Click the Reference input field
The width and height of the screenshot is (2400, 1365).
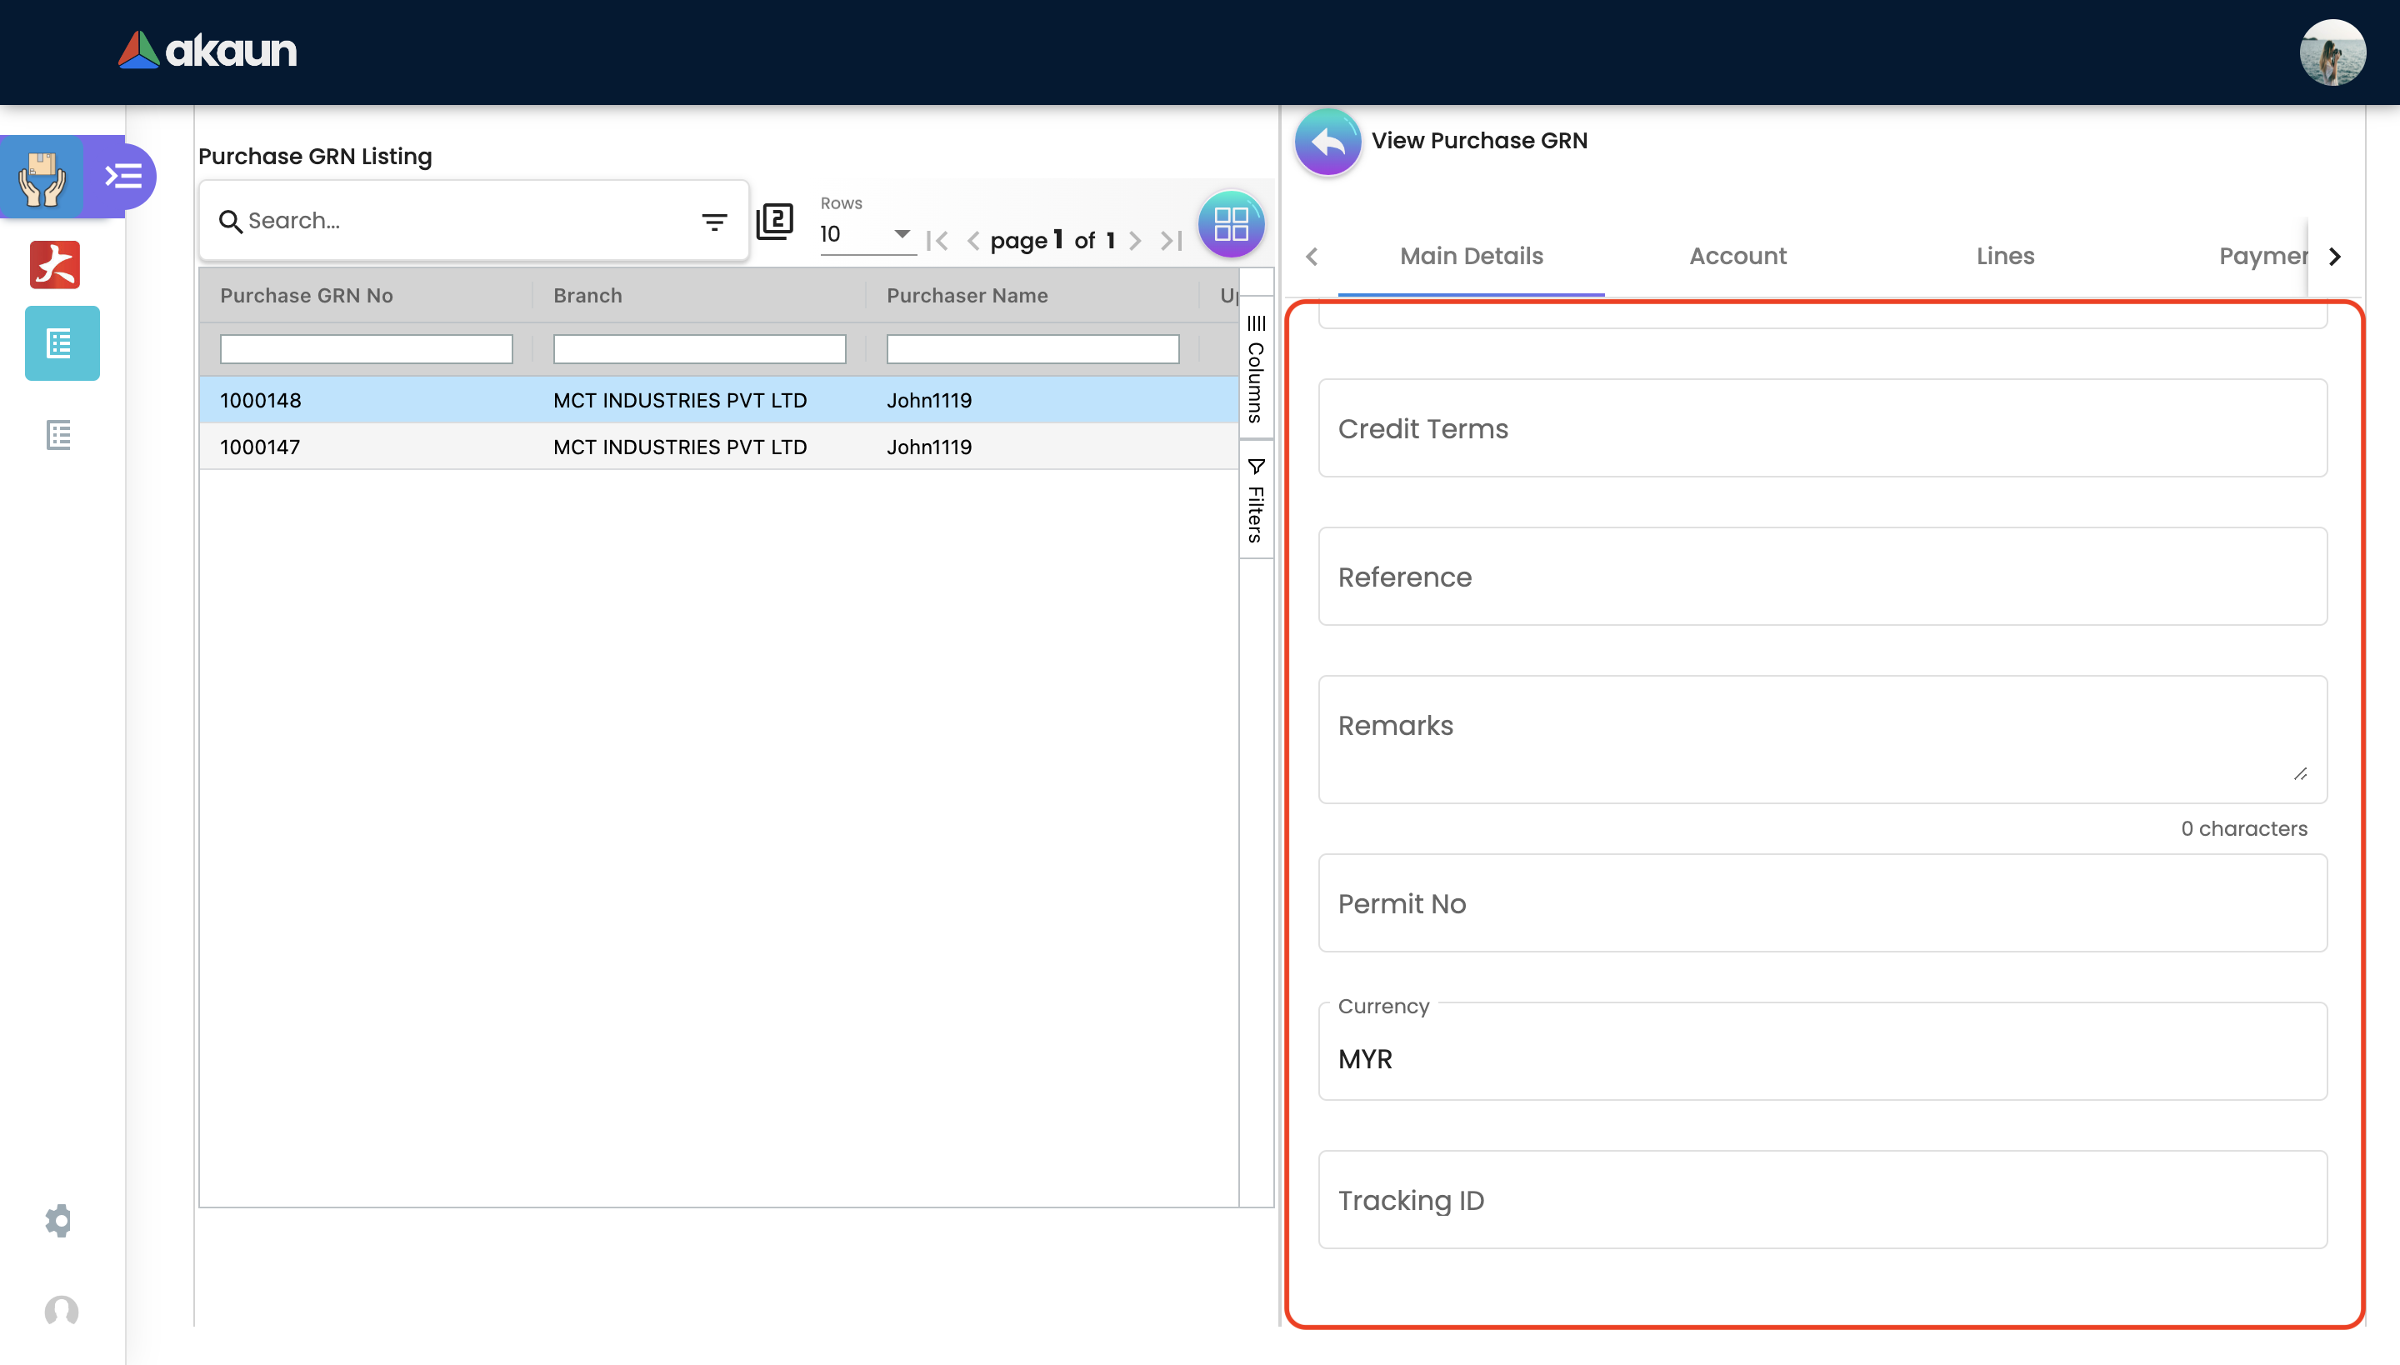1822,577
